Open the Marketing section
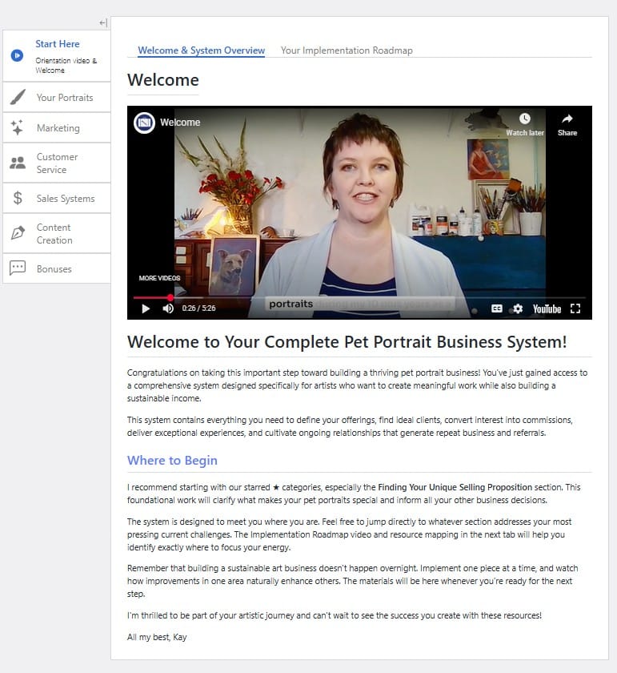This screenshot has height=673, width=617. pyautogui.click(x=57, y=128)
